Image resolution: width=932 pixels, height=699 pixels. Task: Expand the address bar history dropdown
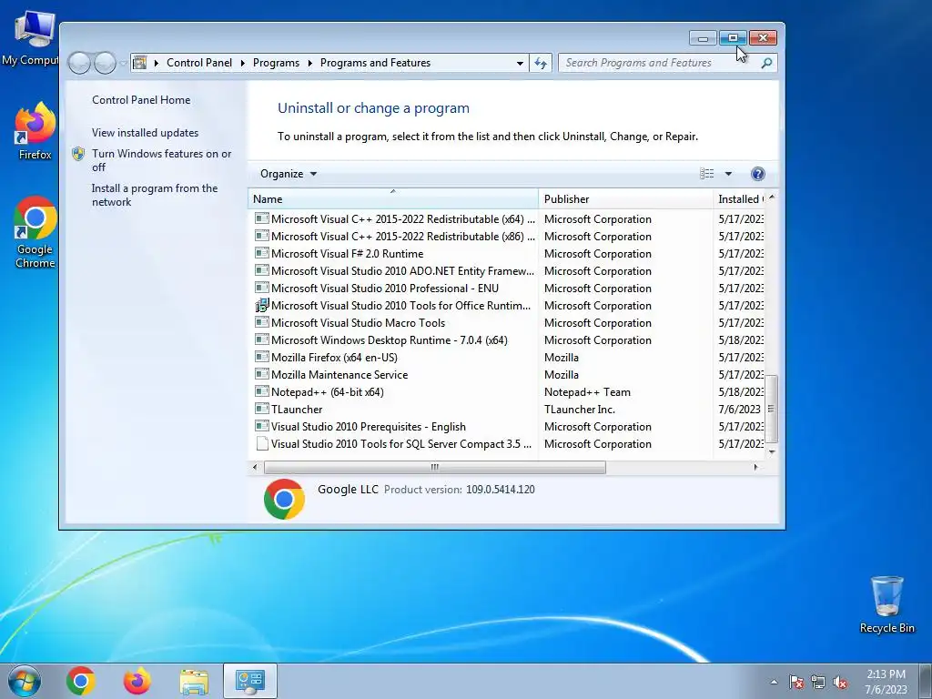520,63
